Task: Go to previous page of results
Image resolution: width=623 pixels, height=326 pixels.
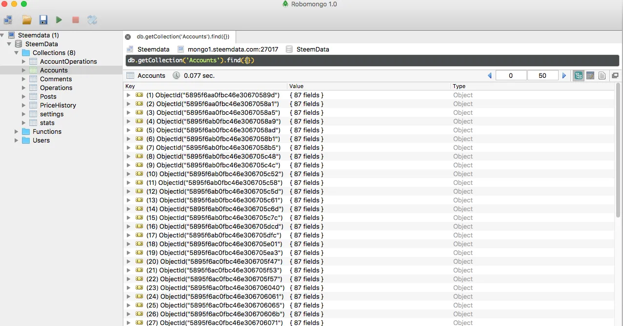Action: click(x=490, y=76)
